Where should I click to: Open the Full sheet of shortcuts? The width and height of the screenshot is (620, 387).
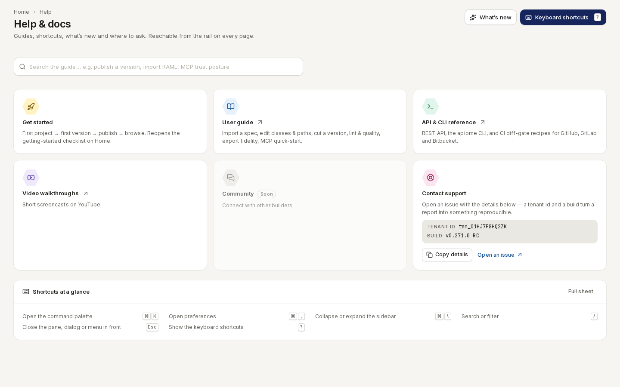(580, 292)
